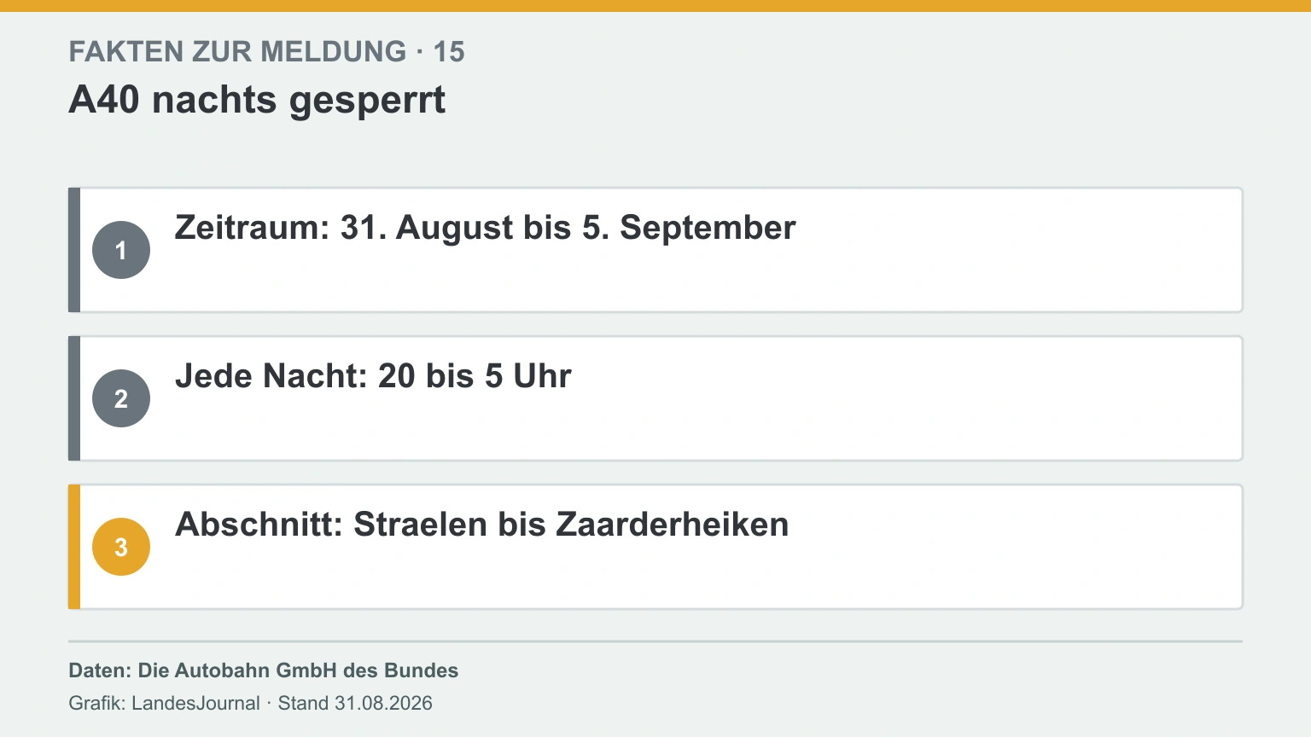Click the orange number 3 circle badge
The height and width of the screenshot is (737, 1311).
[x=121, y=547]
